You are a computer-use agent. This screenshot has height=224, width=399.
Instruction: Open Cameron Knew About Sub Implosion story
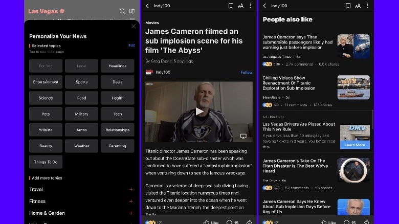click(297, 207)
